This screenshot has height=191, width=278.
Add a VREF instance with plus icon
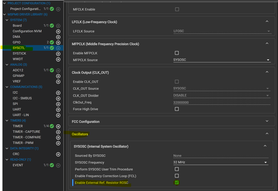[x=58, y=82]
